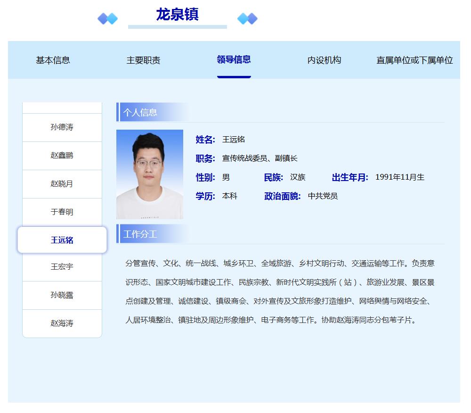Click the name value 王远铭 beside 姓名
The width and height of the screenshot is (471, 413).
coord(234,140)
